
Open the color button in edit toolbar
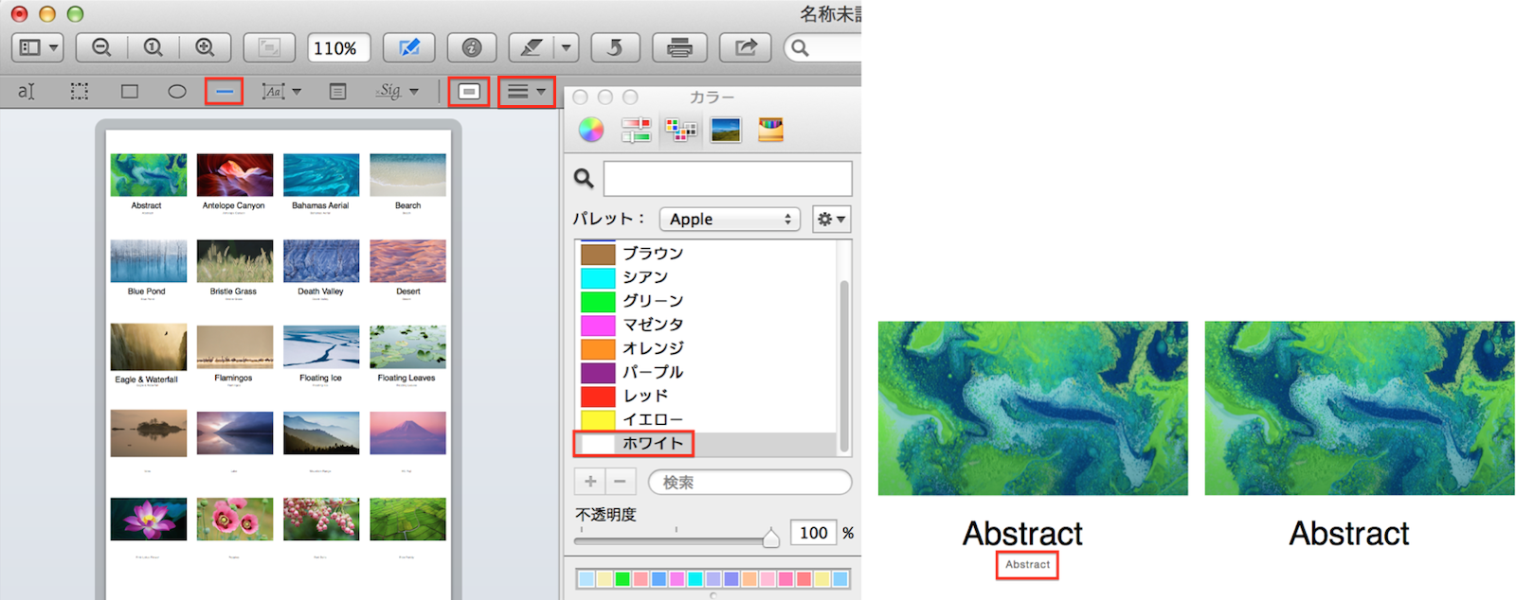coord(469,91)
